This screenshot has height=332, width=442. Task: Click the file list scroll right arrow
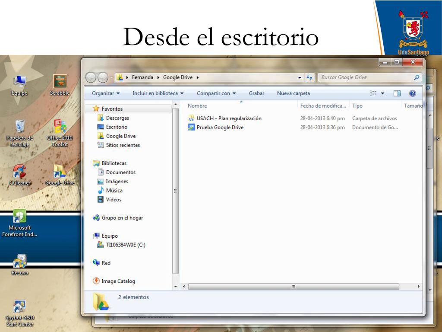(x=419, y=287)
